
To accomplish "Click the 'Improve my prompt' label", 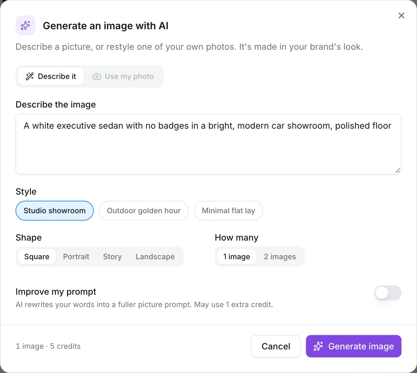I will pyautogui.click(x=56, y=292).
